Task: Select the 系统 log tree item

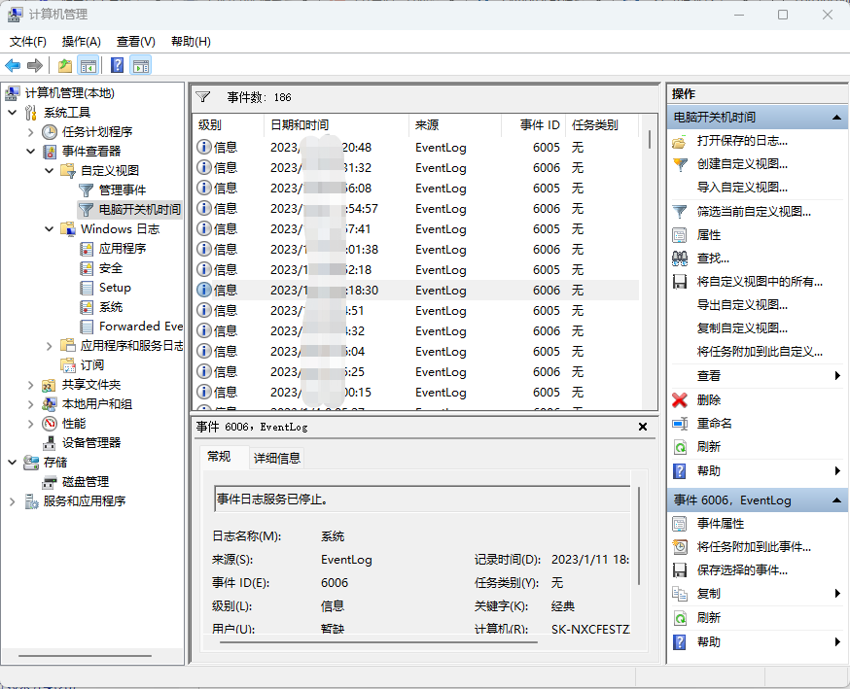Action: (111, 307)
